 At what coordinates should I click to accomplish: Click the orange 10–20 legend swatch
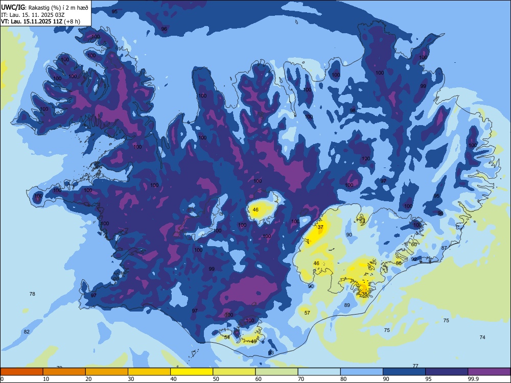pyautogui.click(x=64, y=372)
